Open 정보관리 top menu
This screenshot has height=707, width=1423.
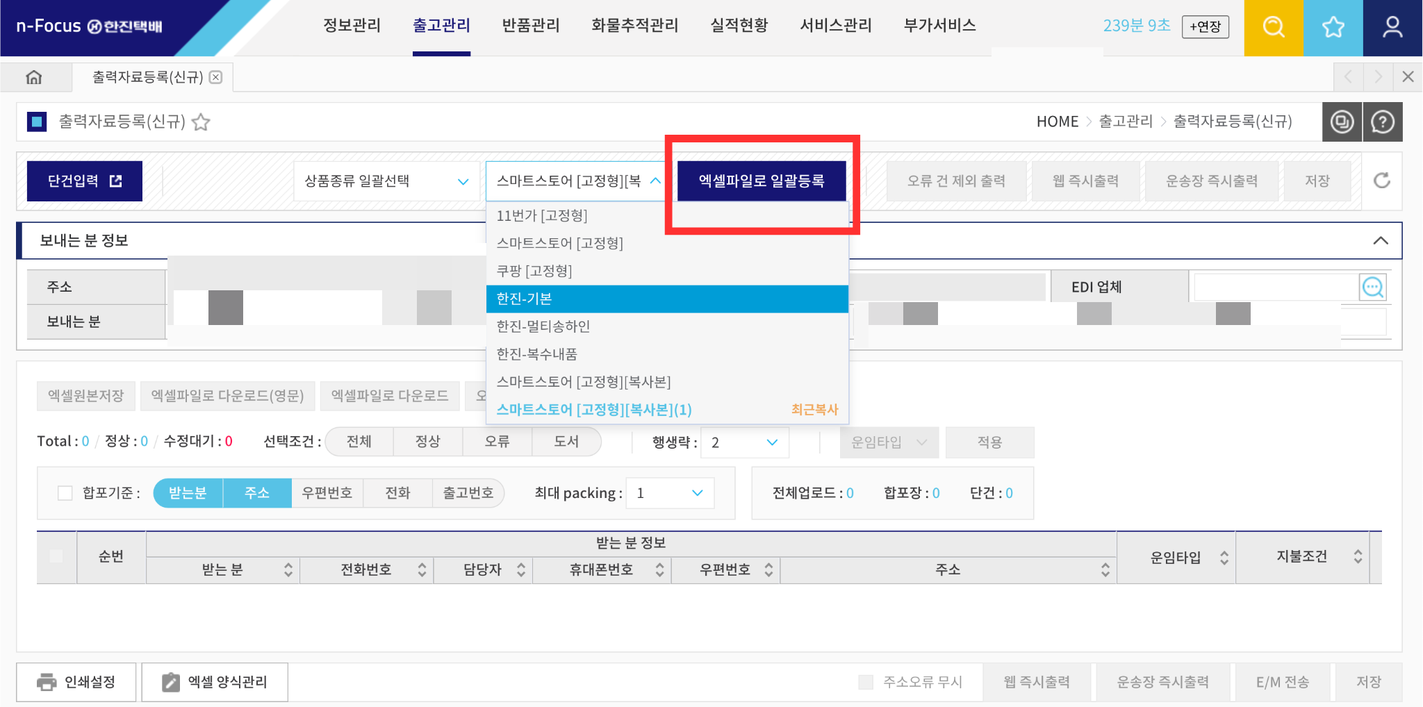coord(352,26)
